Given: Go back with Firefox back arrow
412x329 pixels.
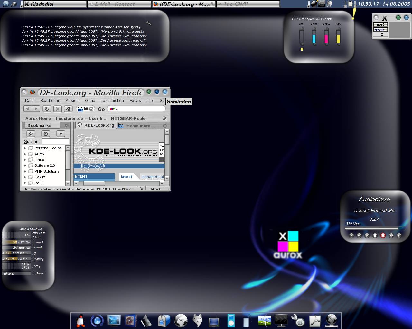Looking at the screenshot, I should [28, 109].
